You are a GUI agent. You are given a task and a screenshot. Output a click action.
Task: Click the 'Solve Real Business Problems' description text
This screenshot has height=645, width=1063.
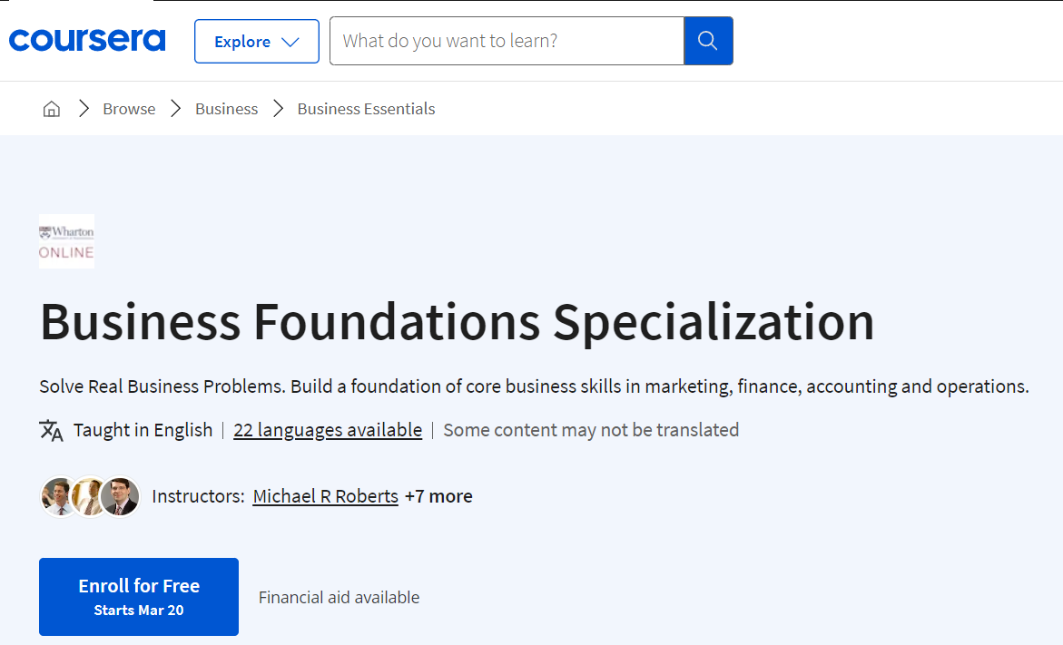[x=534, y=386]
